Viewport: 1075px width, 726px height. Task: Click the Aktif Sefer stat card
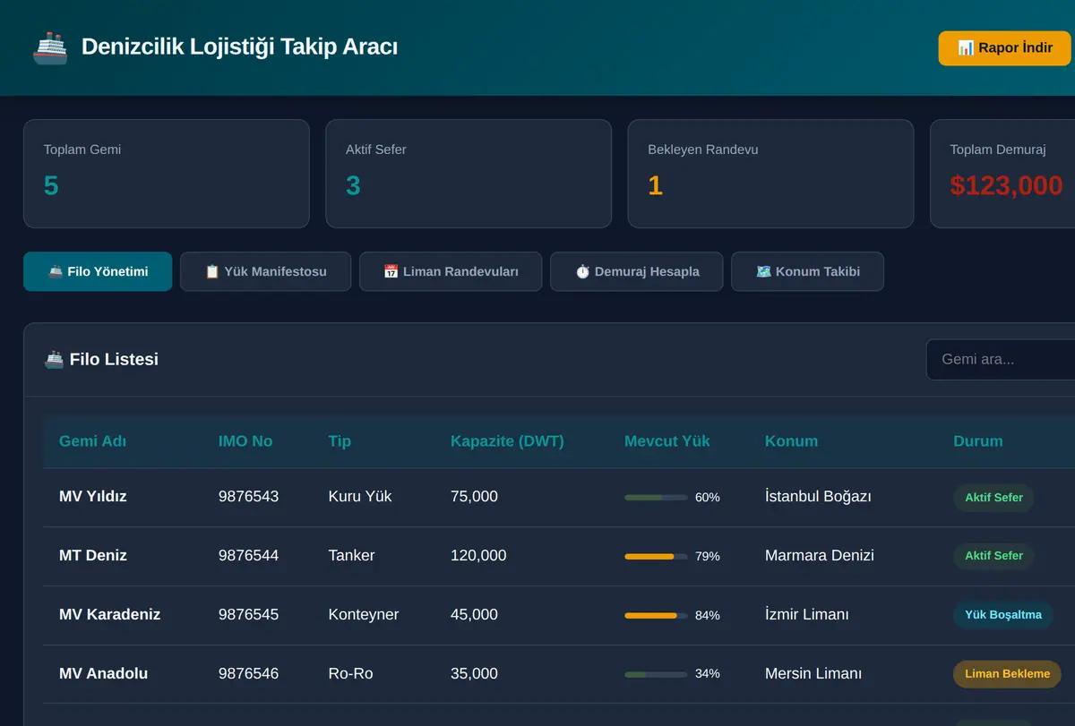click(469, 174)
